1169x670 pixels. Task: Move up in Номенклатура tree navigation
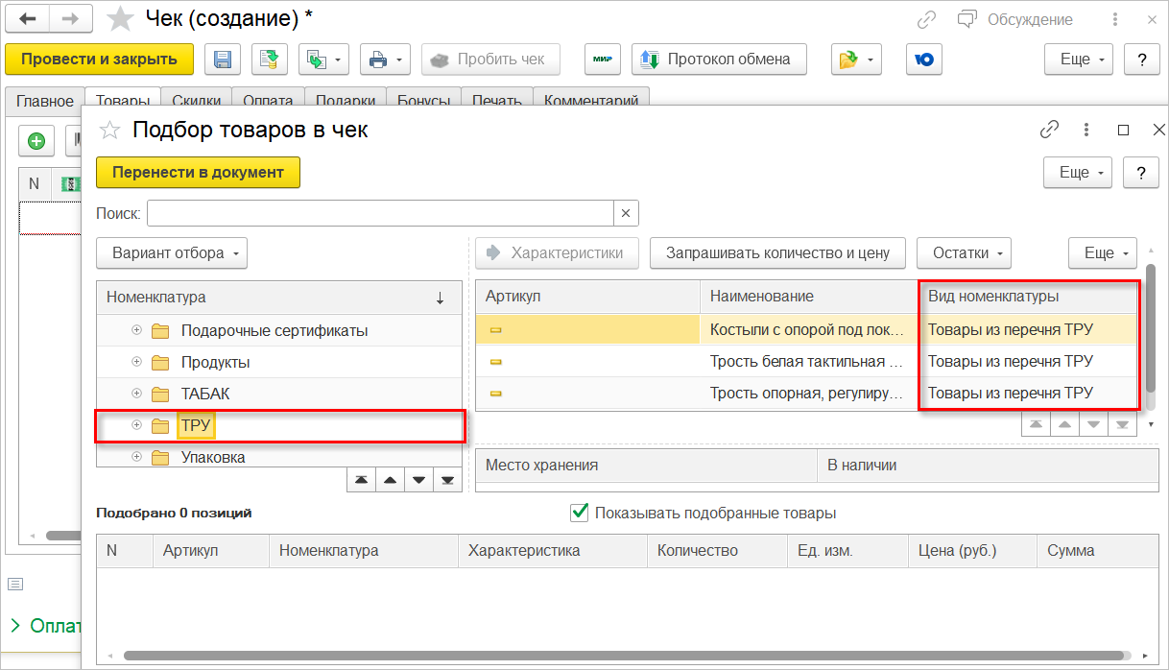389,479
